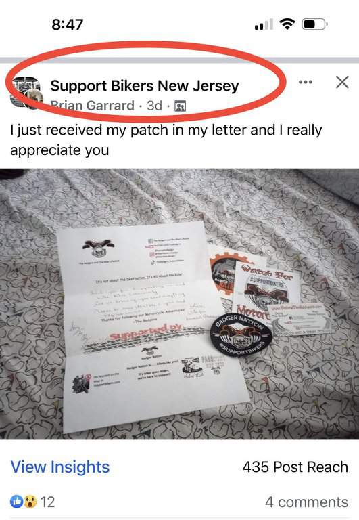The width and height of the screenshot is (359, 520).
Task: Tap the battery indicator in the status bar
Action: [314, 24]
